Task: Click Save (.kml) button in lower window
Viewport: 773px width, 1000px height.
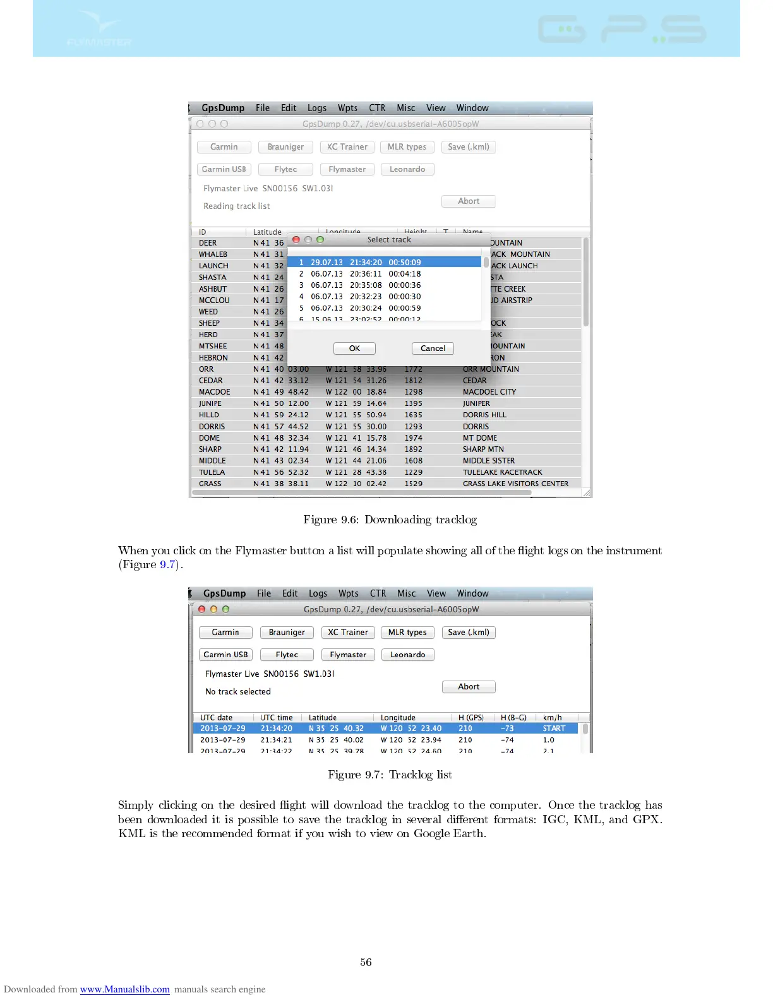Action: (x=469, y=633)
